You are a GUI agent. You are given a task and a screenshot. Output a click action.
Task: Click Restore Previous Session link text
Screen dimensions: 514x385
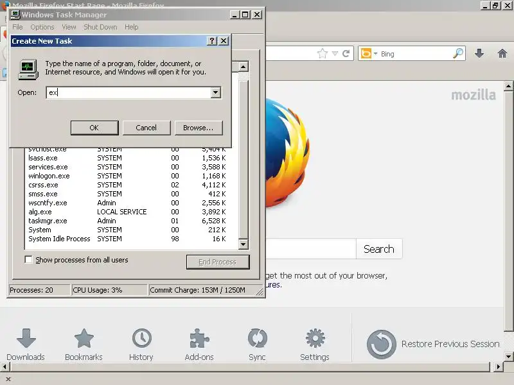click(450, 344)
